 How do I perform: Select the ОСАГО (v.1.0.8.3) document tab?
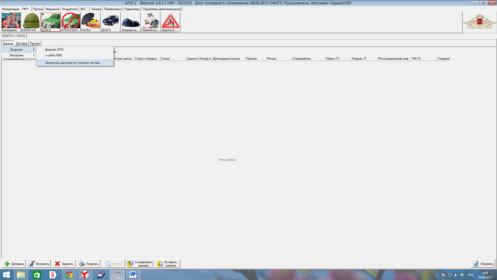pos(13,36)
